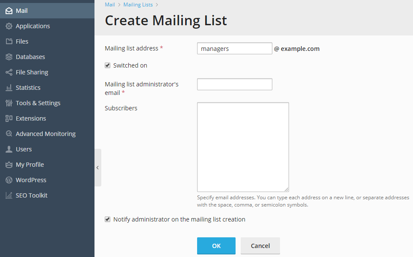Open Extensions from the sidebar menu
The width and height of the screenshot is (413, 257).
[31, 118]
